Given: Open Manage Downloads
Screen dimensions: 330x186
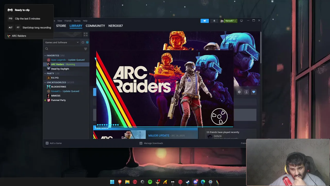Looking at the screenshot, I should 151,143.
